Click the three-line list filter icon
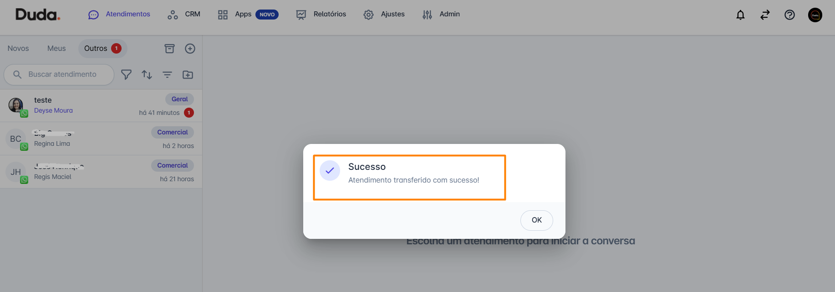Viewport: 835px width, 292px height. pyautogui.click(x=167, y=74)
